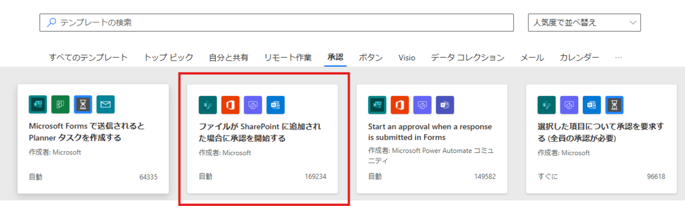Click the Teams icon on the Start an approval card
Screen dimensions: 685x206
click(x=445, y=105)
